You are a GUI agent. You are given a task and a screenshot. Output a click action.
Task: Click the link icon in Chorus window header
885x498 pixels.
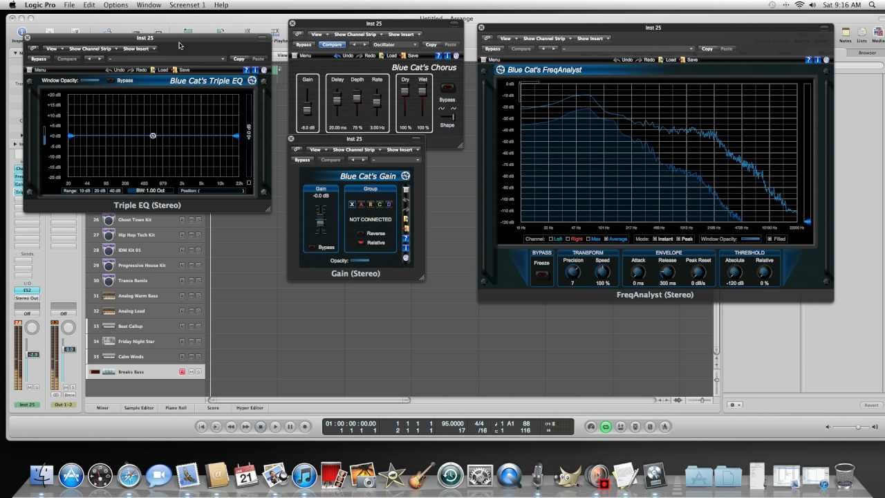tap(298, 34)
